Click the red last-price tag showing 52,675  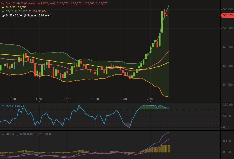(228, 15)
